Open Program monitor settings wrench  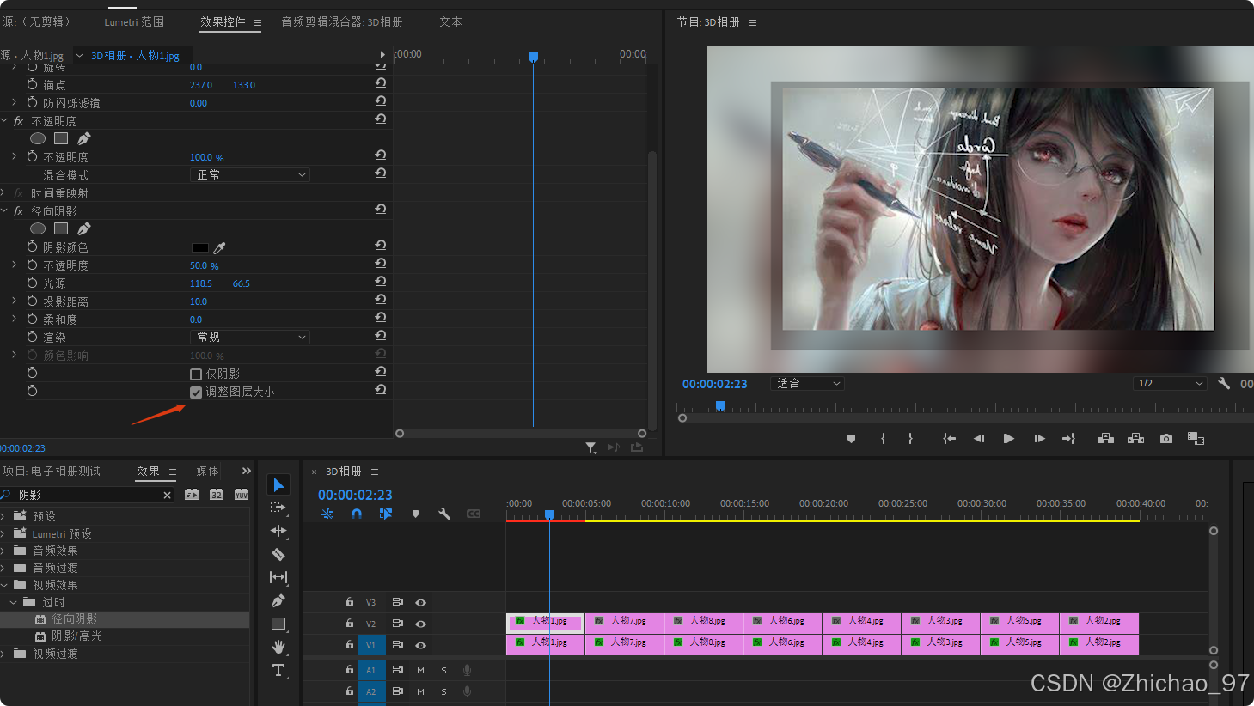pos(1224,383)
